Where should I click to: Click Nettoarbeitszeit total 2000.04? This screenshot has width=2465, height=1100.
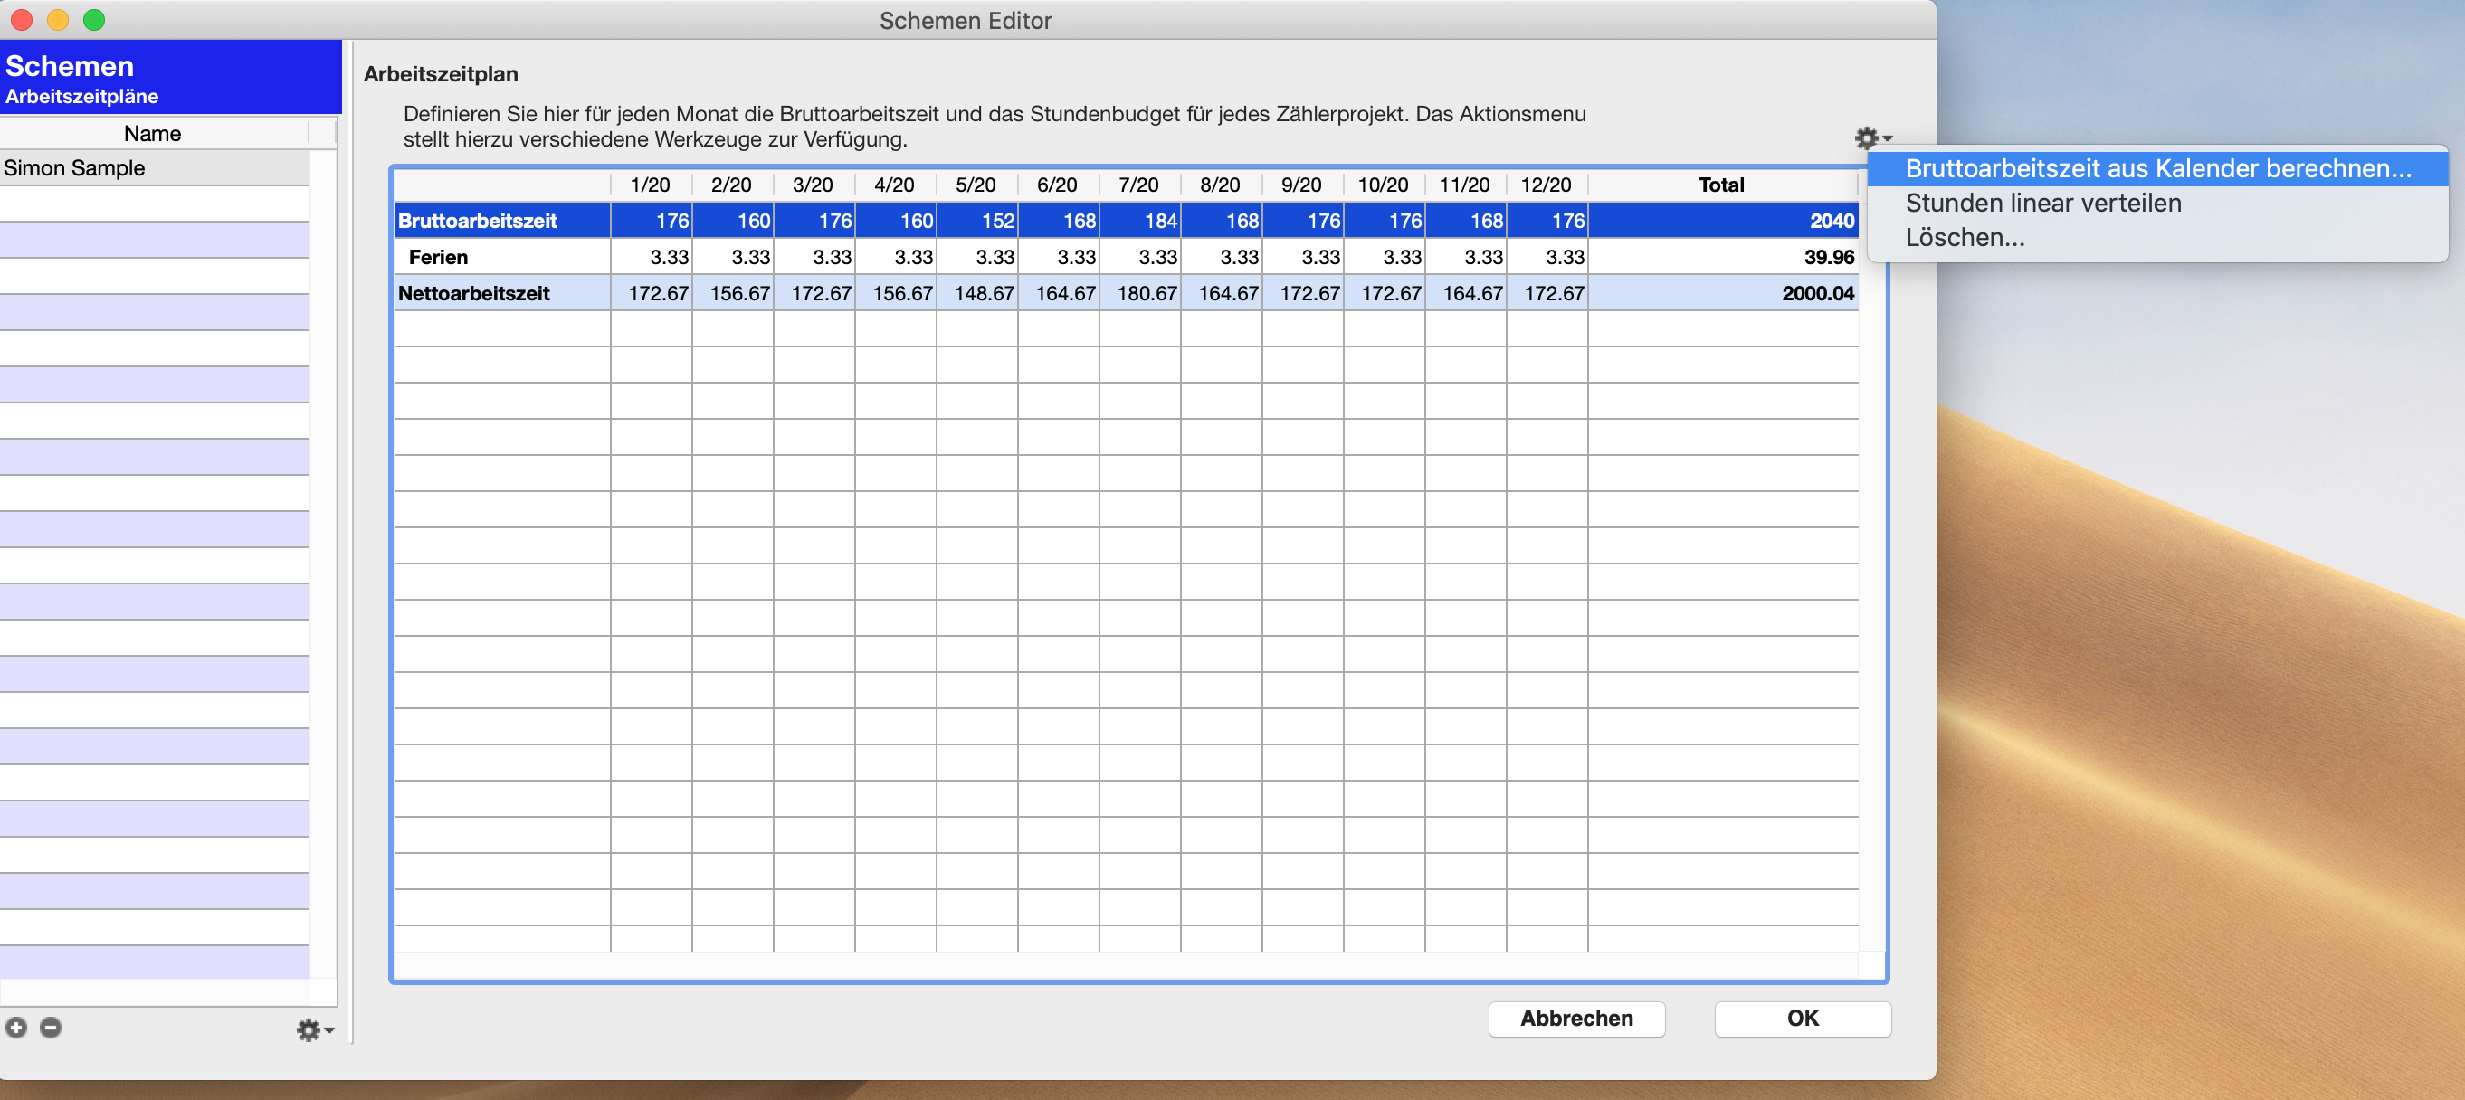coord(1722,294)
